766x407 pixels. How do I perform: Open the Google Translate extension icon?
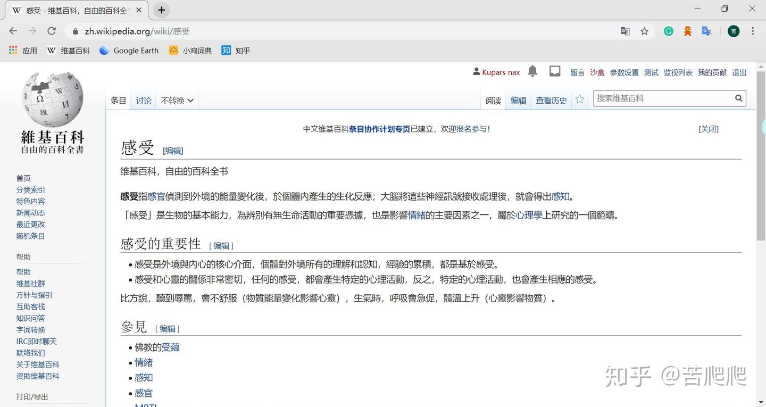point(706,31)
